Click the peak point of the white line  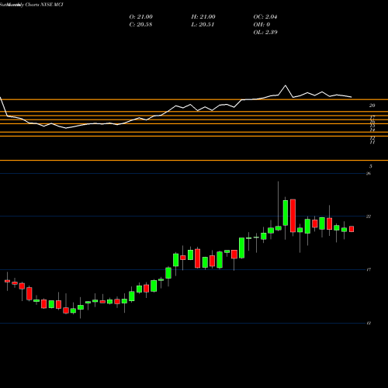(x=286, y=85)
